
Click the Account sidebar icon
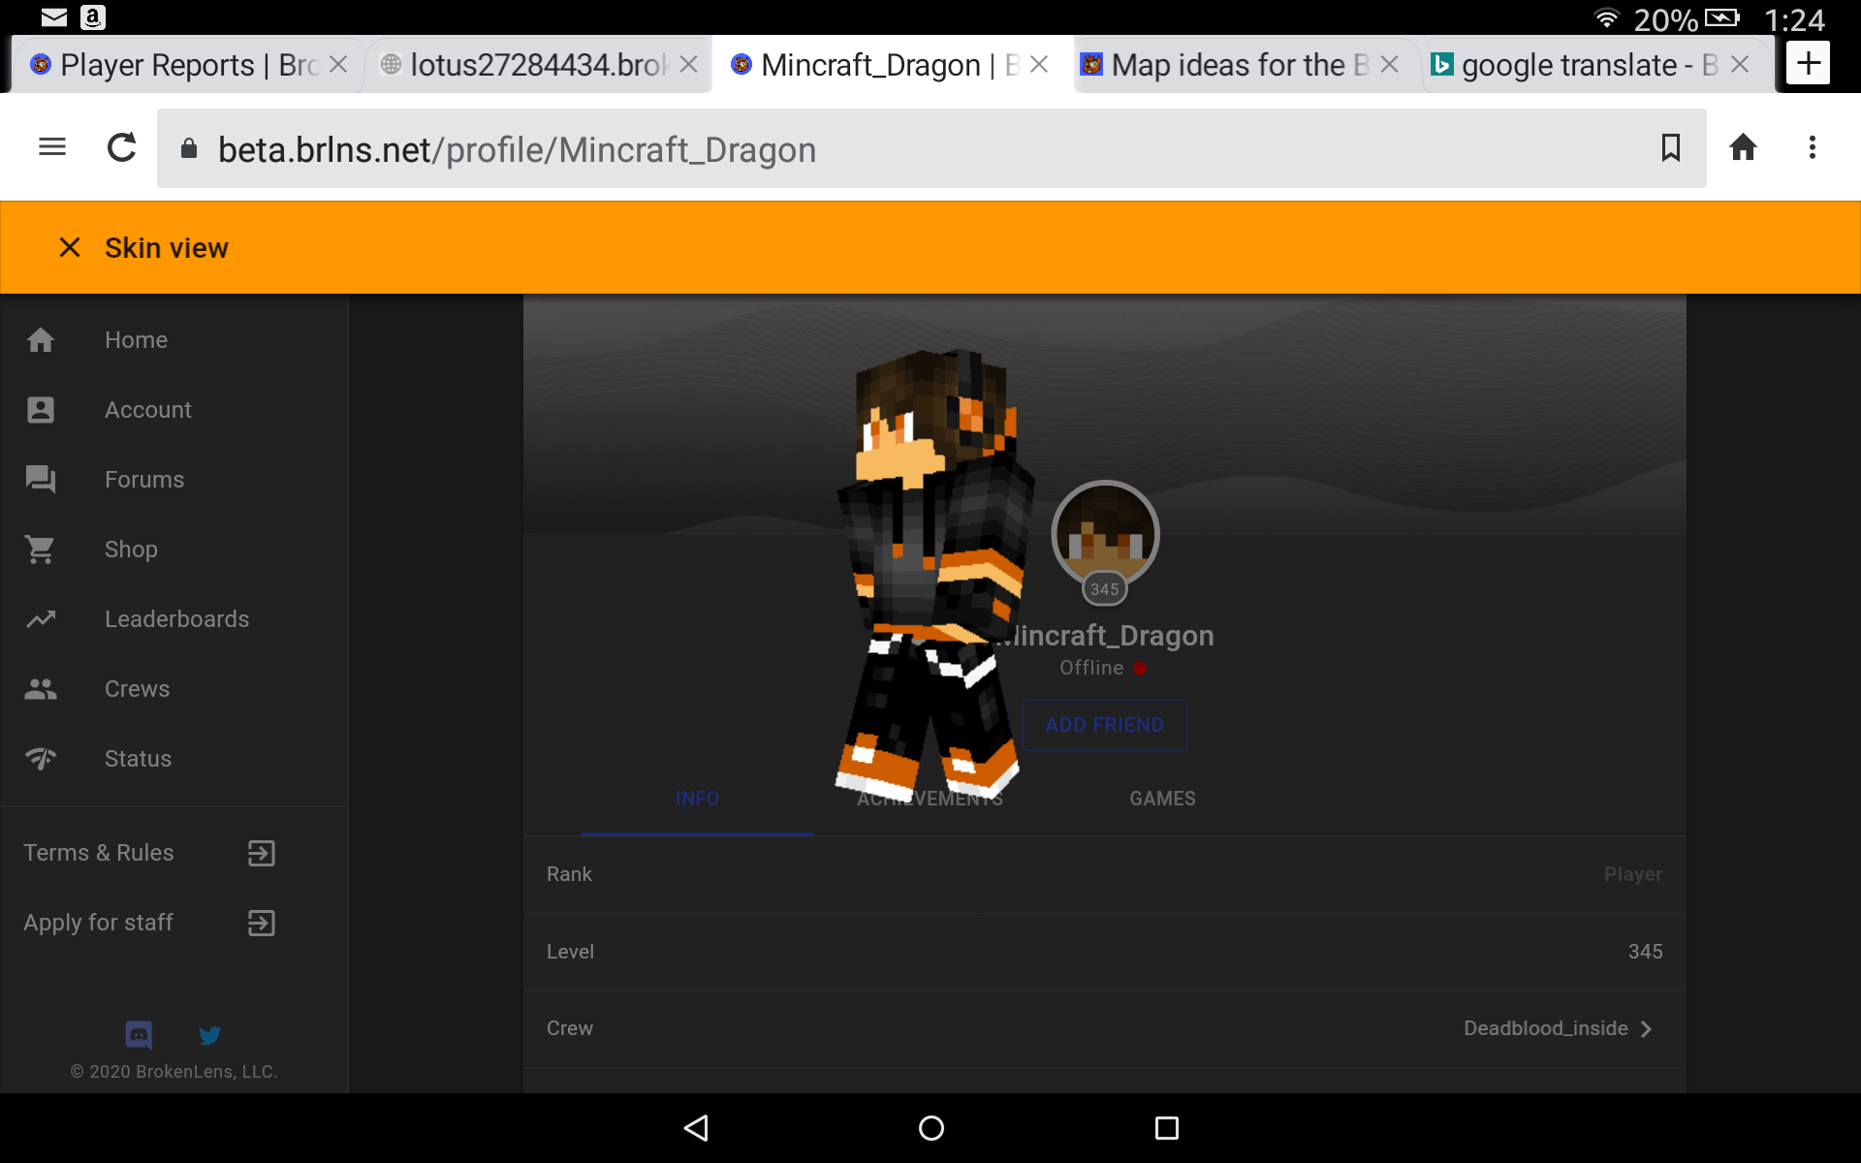pyautogui.click(x=41, y=410)
